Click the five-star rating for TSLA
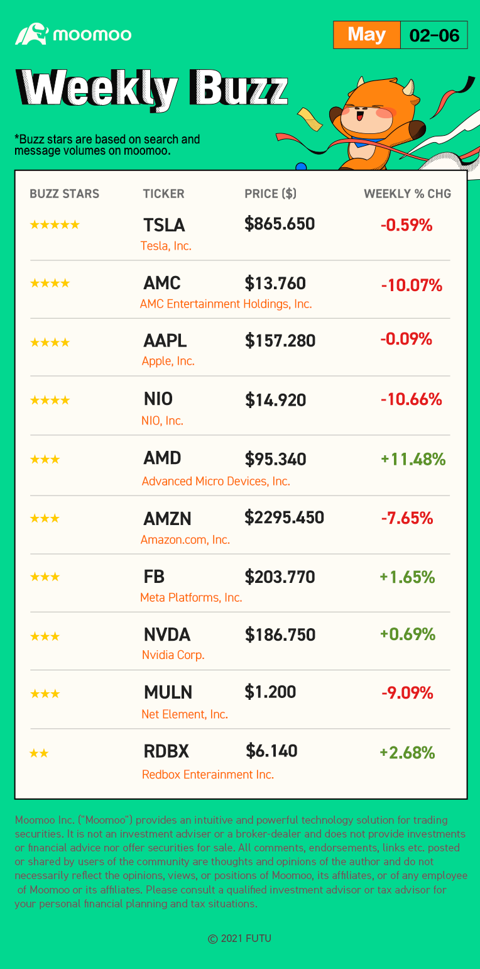Screen dimensions: 480x969 (55, 224)
